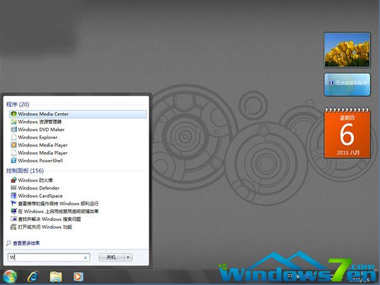Click icon for 打开或关闭 Windows 功能

pos(13,227)
